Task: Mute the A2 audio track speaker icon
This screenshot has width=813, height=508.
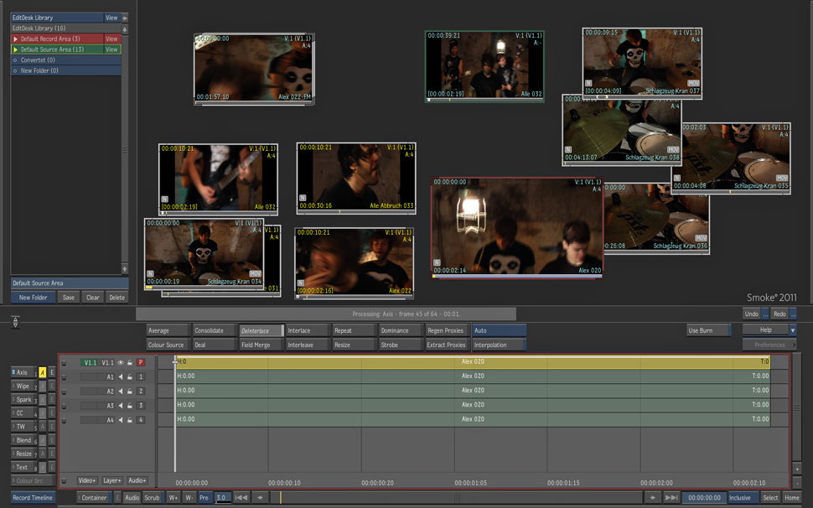Action: click(121, 391)
